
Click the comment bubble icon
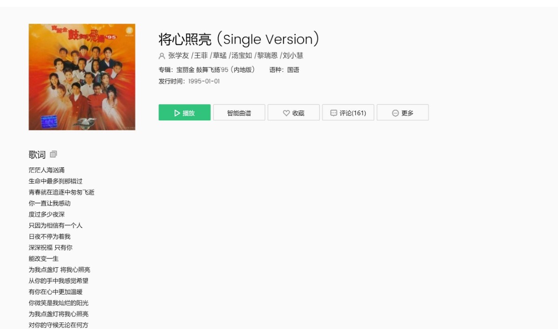(333, 113)
